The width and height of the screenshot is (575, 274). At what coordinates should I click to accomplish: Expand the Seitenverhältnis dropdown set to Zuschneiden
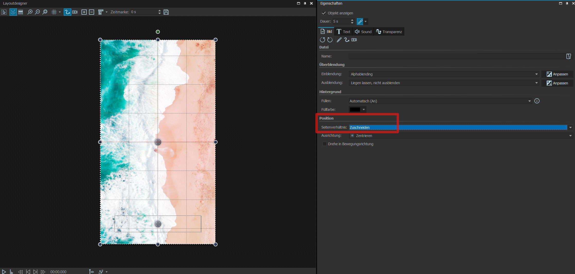tap(570, 128)
